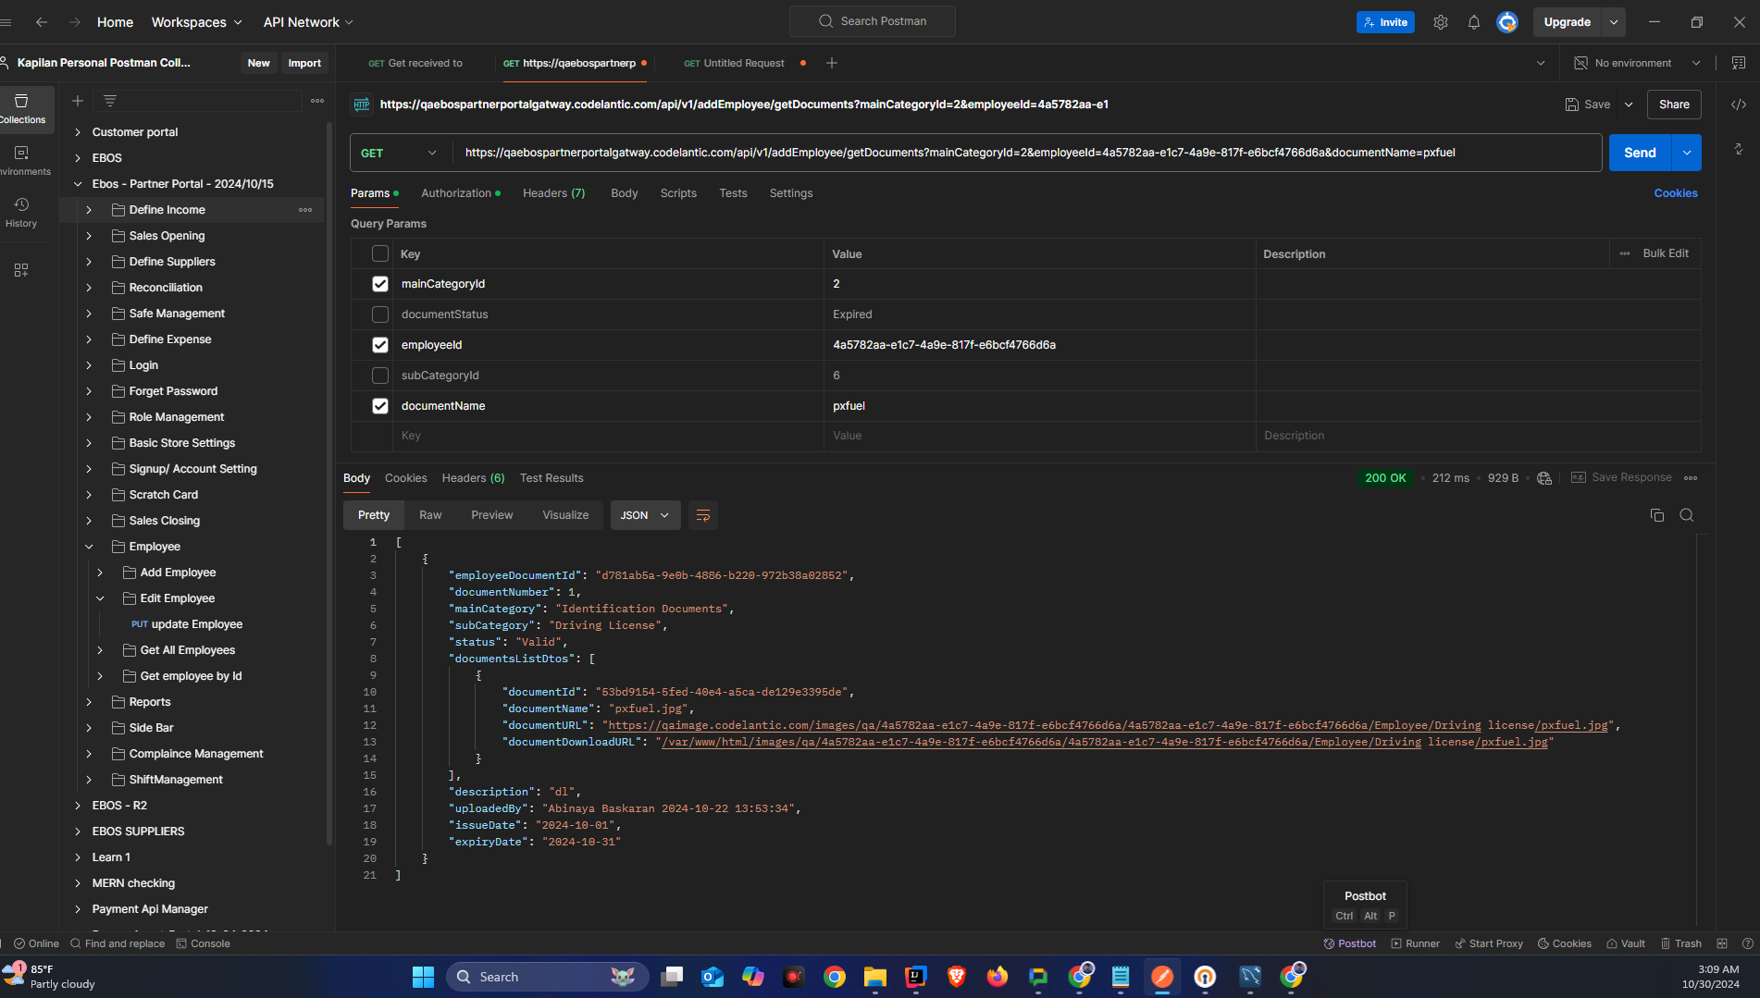Open the configure workspace sidebar icon
This screenshot has width=1760, height=998.
click(21, 270)
